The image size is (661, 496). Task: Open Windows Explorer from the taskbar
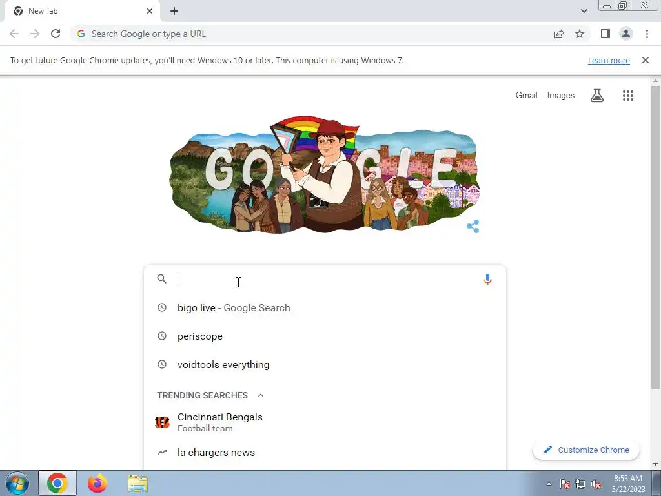(x=137, y=484)
